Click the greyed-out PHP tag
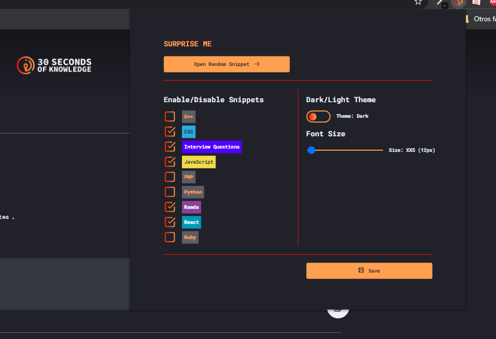This screenshot has width=496, height=339. point(189,177)
